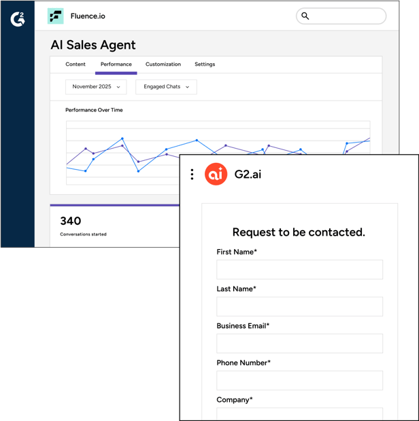419x421 pixels.
Task: Select the Phone Number field
Action: (299, 380)
